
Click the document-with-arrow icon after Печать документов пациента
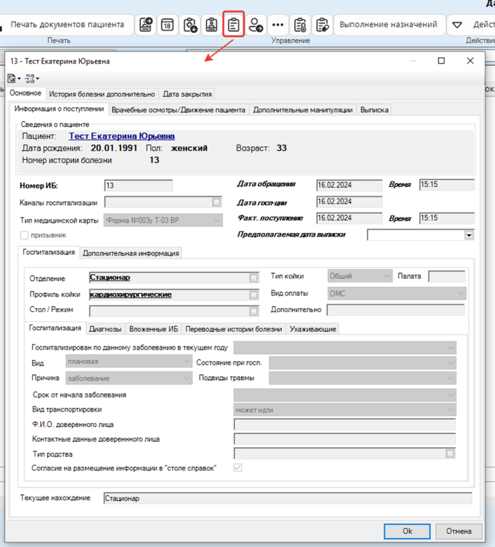point(145,25)
